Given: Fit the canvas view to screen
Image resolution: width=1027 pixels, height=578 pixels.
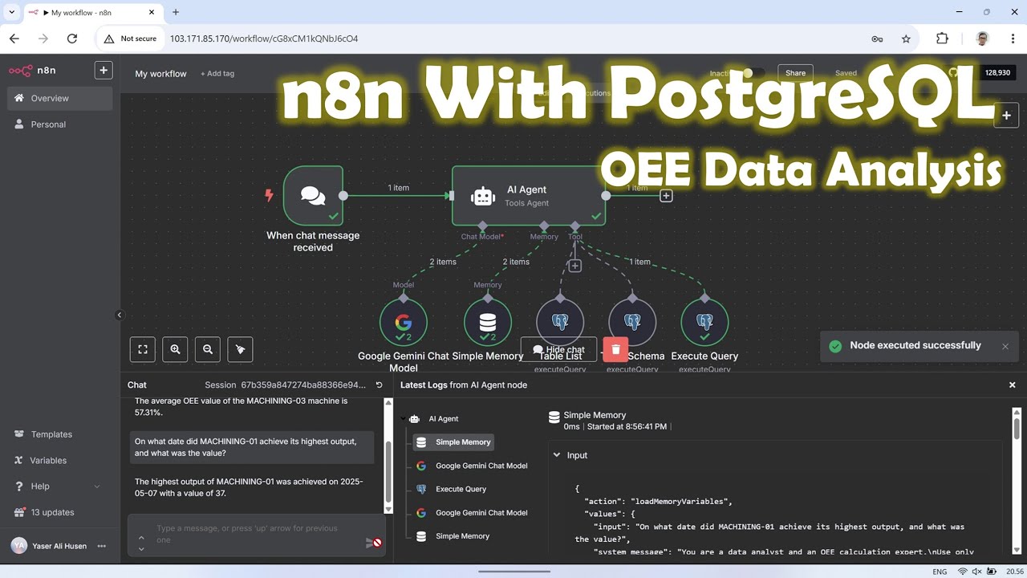Looking at the screenshot, I should (x=143, y=349).
